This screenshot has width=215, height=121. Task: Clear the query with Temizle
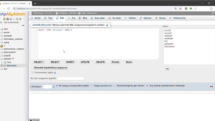115,62
